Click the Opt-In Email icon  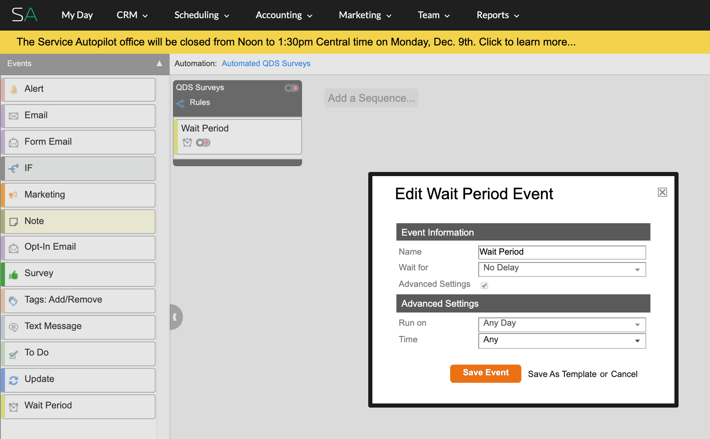(14, 248)
